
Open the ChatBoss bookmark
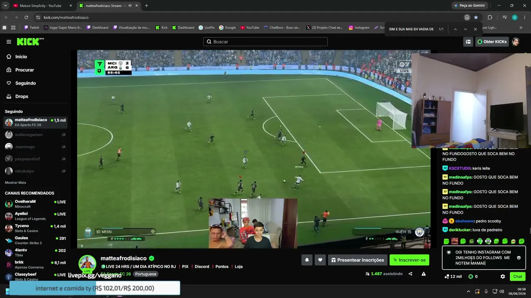[x=282, y=28]
